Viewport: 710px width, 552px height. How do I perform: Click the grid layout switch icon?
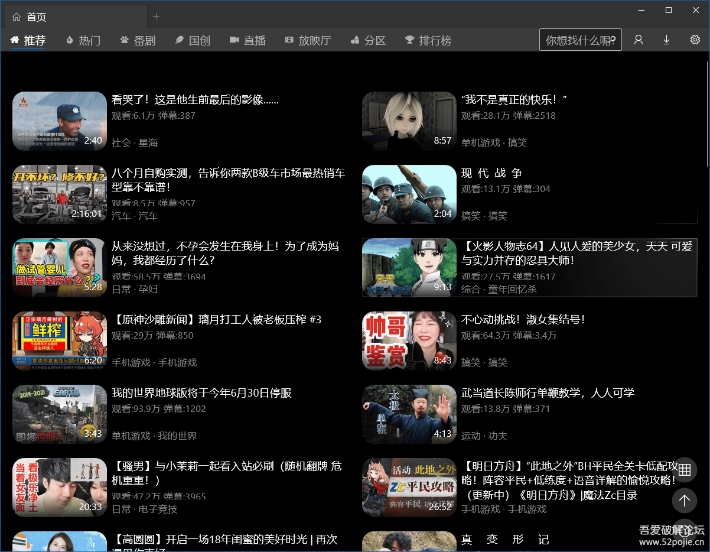pyautogui.click(x=684, y=470)
